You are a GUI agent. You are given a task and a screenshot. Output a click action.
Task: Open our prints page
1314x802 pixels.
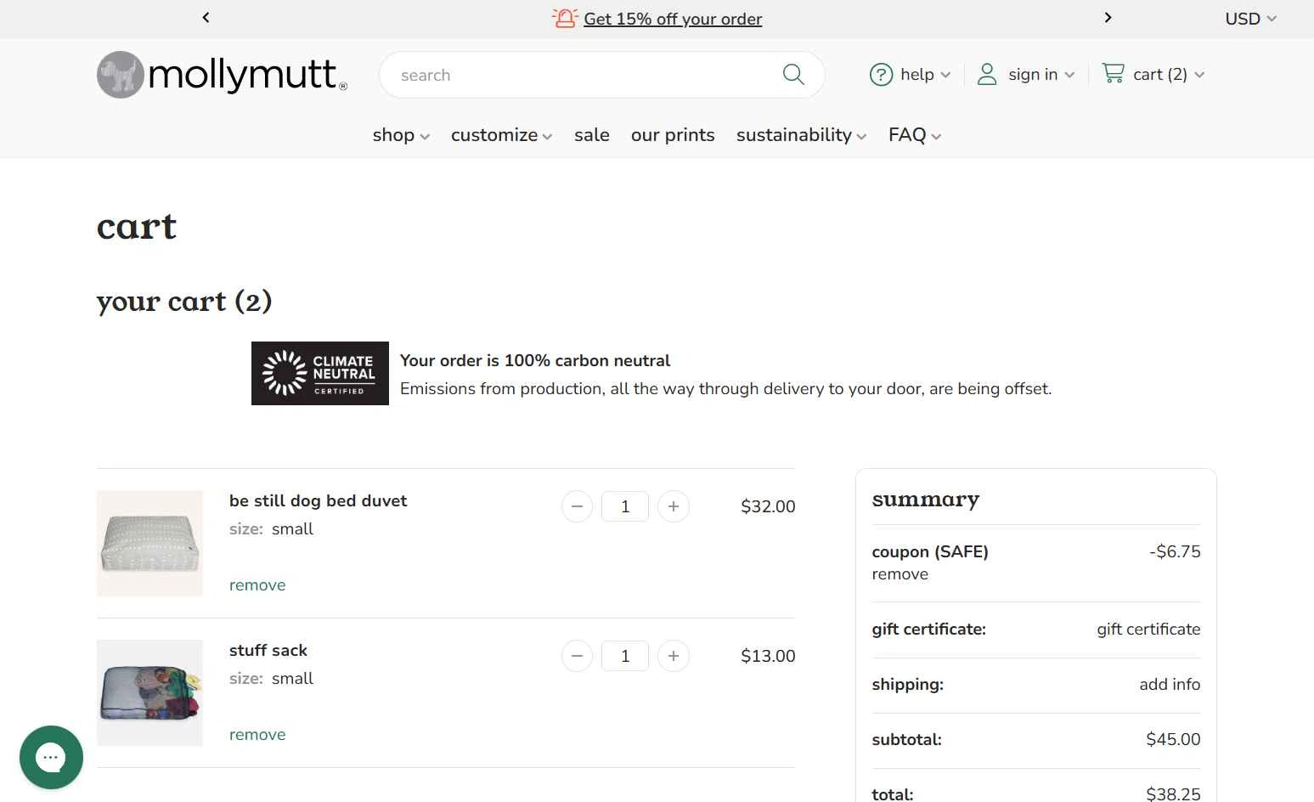673,135
